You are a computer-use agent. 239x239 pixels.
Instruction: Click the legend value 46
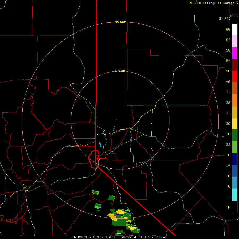point(228,82)
